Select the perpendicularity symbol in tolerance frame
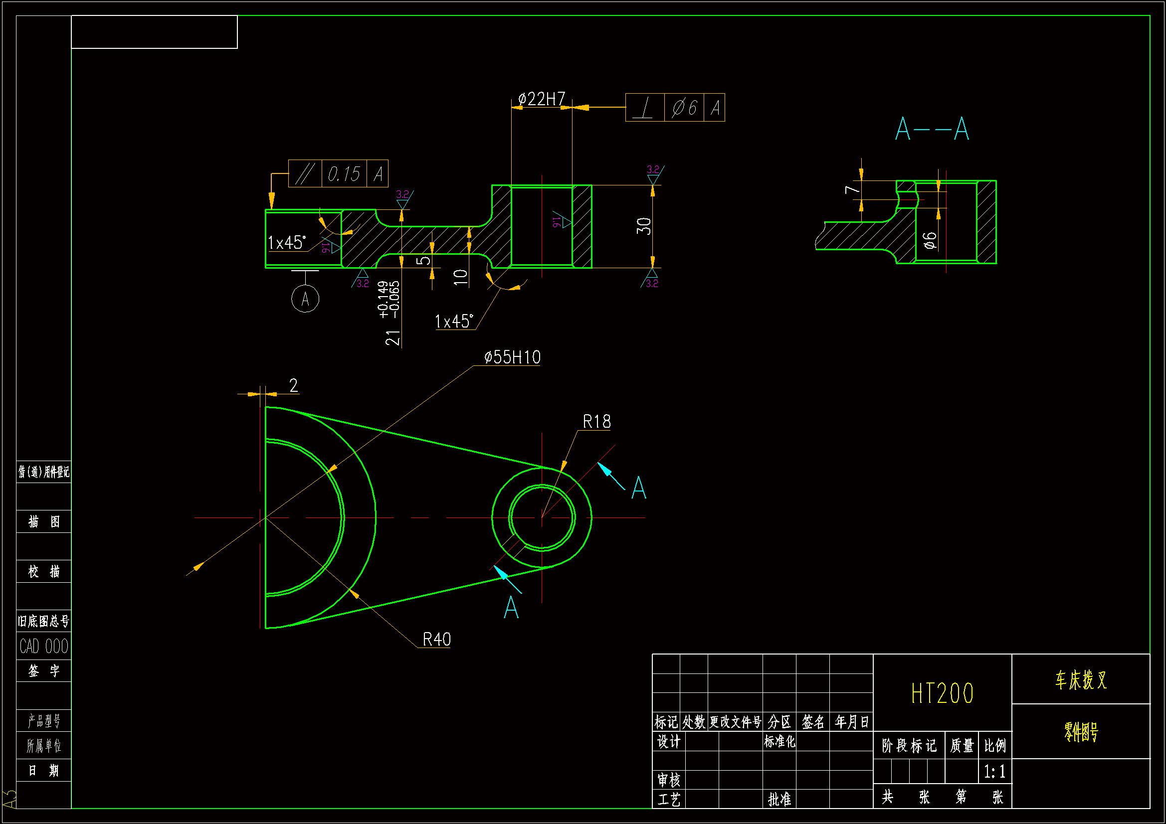 (x=644, y=108)
